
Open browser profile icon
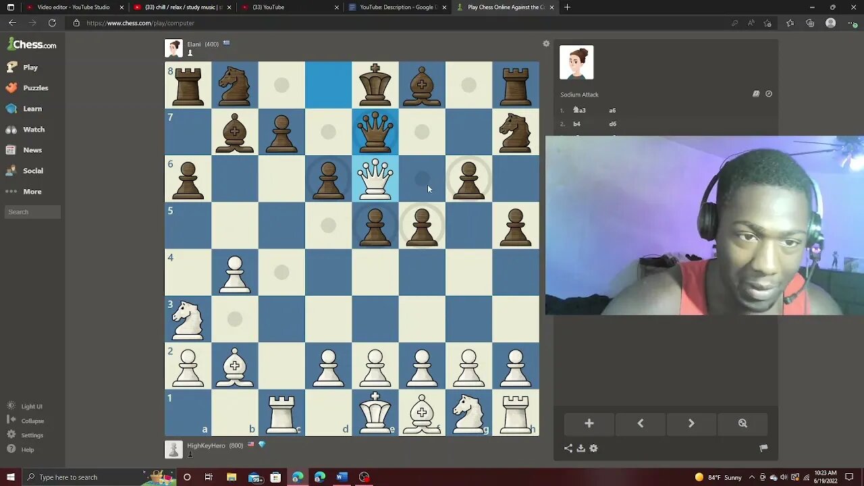pos(831,23)
